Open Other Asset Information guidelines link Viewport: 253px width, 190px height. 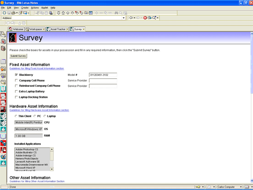(x=37, y=181)
